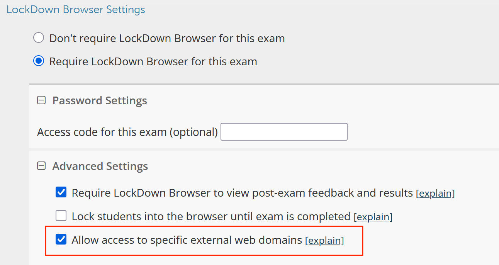This screenshot has height=265, width=499.
Task: Select "Don't require LockDown Browser for this exam"
Action: pyautogui.click(x=39, y=37)
